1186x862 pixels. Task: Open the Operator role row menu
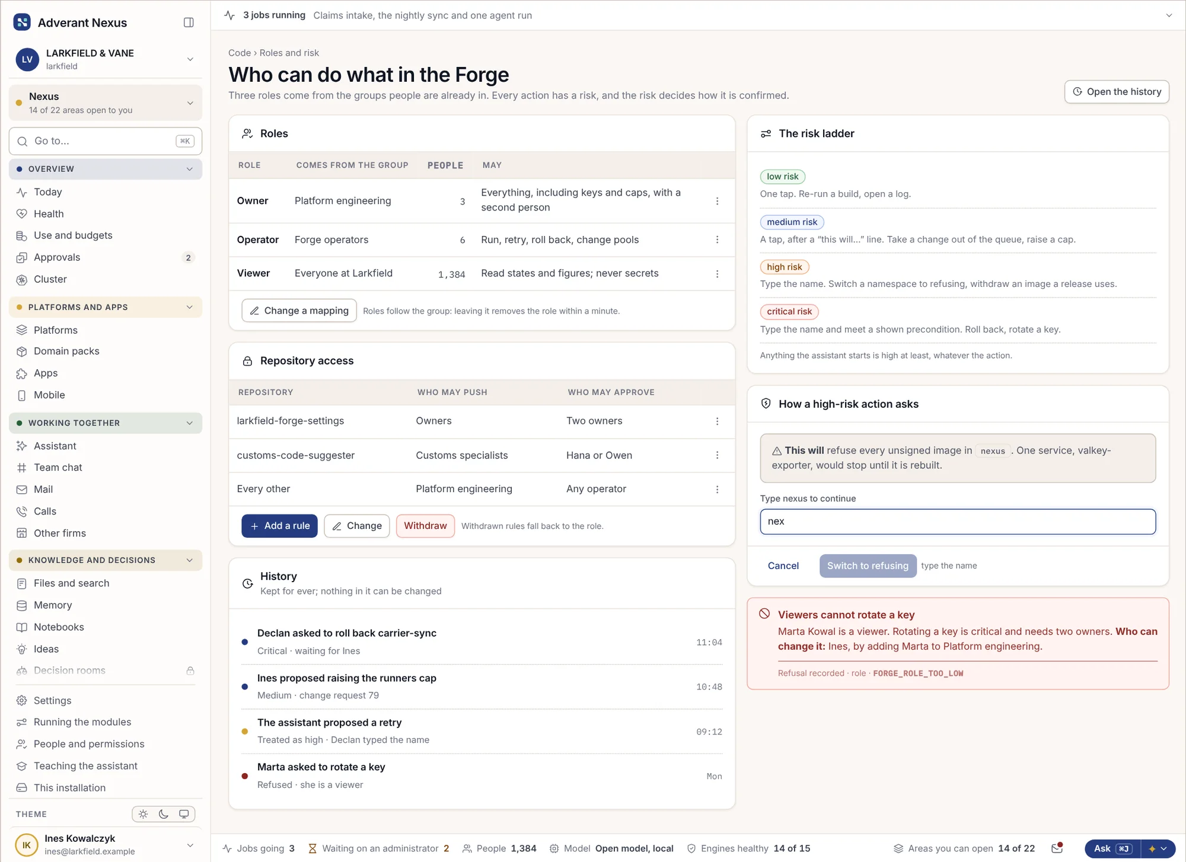pyautogui.click(x=717, y=240)
